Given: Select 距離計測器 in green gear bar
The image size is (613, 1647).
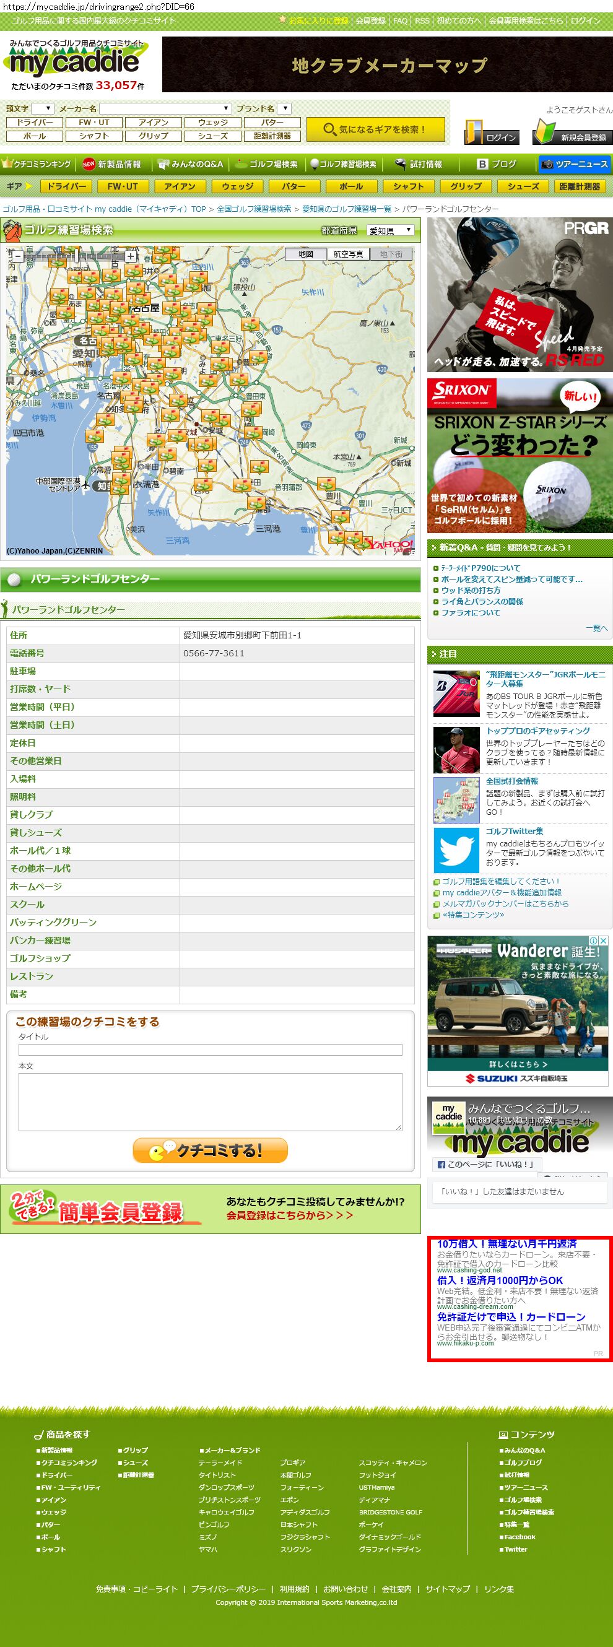Looking at the screenshot, I should click(x=580, y=187).
